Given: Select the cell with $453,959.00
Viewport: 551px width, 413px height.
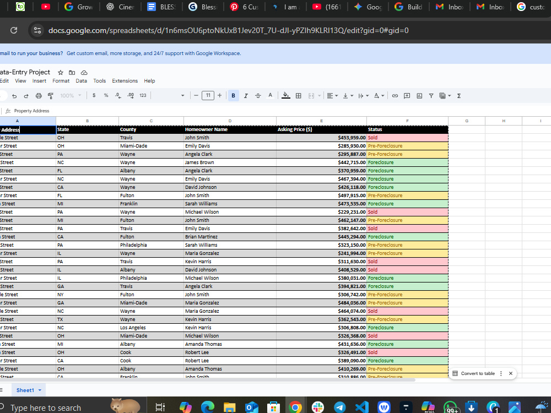Looking at the screenshot, I should 321,138.
